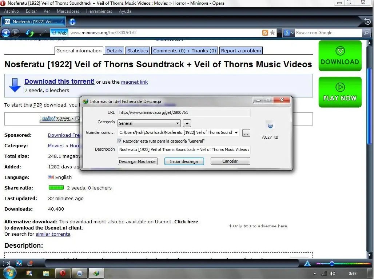Click the Buscar con Google search field
Viewport: 374px width, 279px height.
click(x=329, y=33)
